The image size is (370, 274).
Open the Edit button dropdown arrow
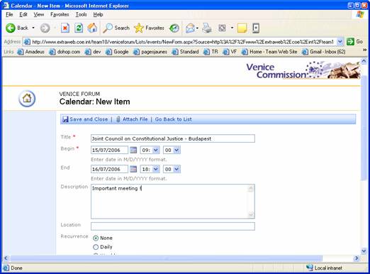tap(232, 28)
